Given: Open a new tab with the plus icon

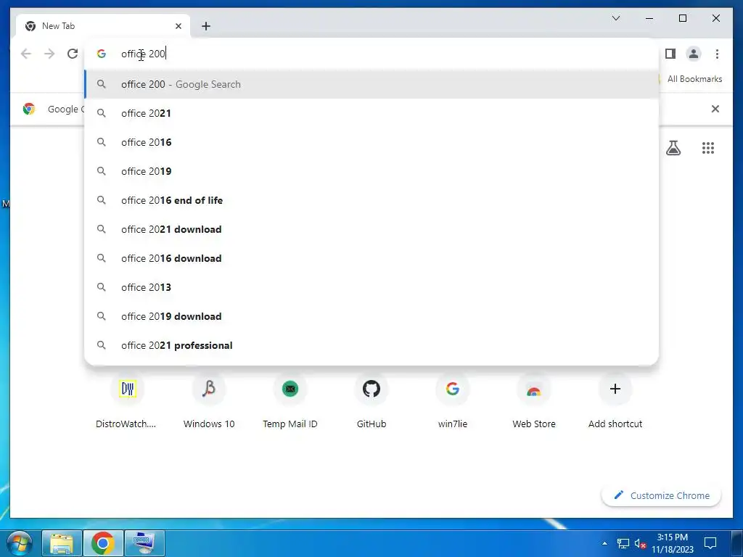Looking at the screenshot, I should tap(205, 26).
